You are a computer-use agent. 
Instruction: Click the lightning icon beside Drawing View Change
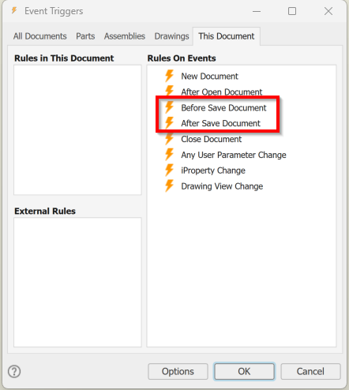[x=169, y=186]
